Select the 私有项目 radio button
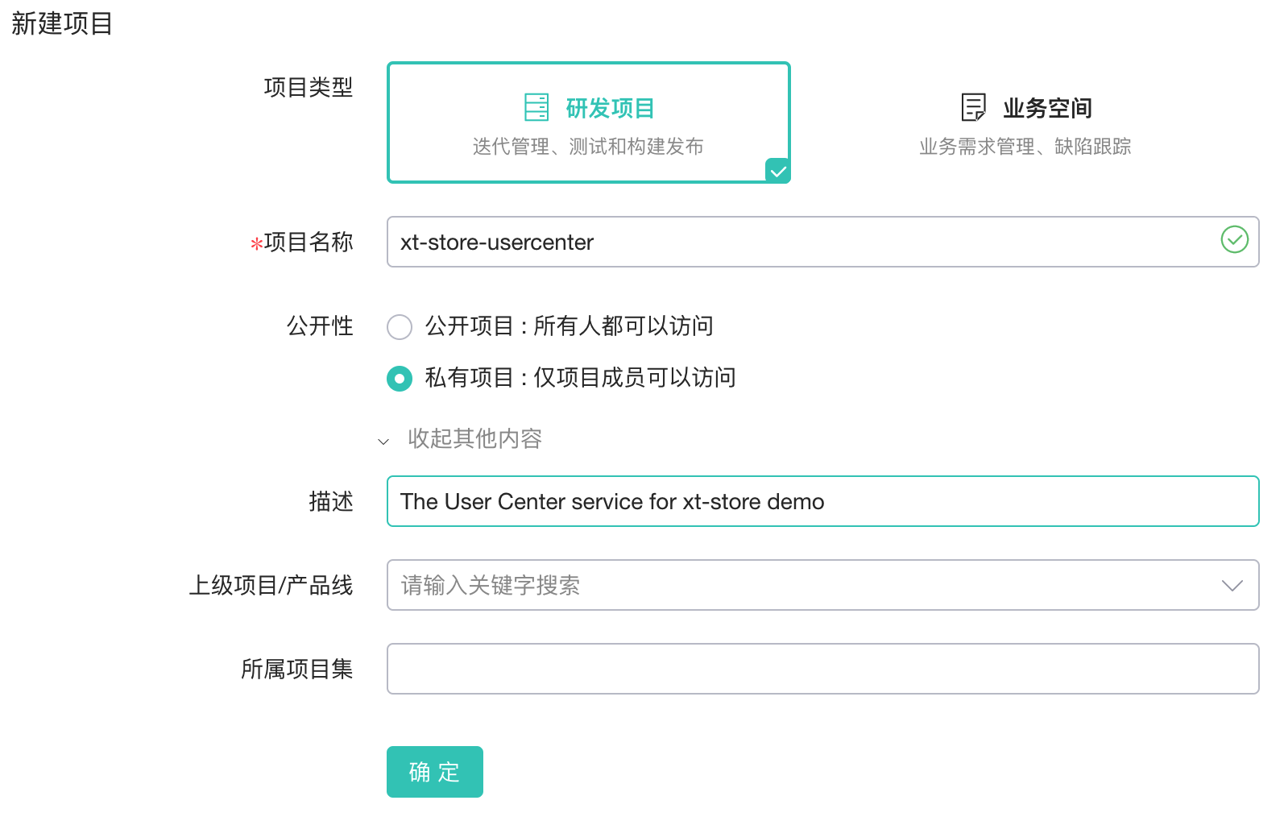This screenshot has height=817, width=1284. coord(400,379)
